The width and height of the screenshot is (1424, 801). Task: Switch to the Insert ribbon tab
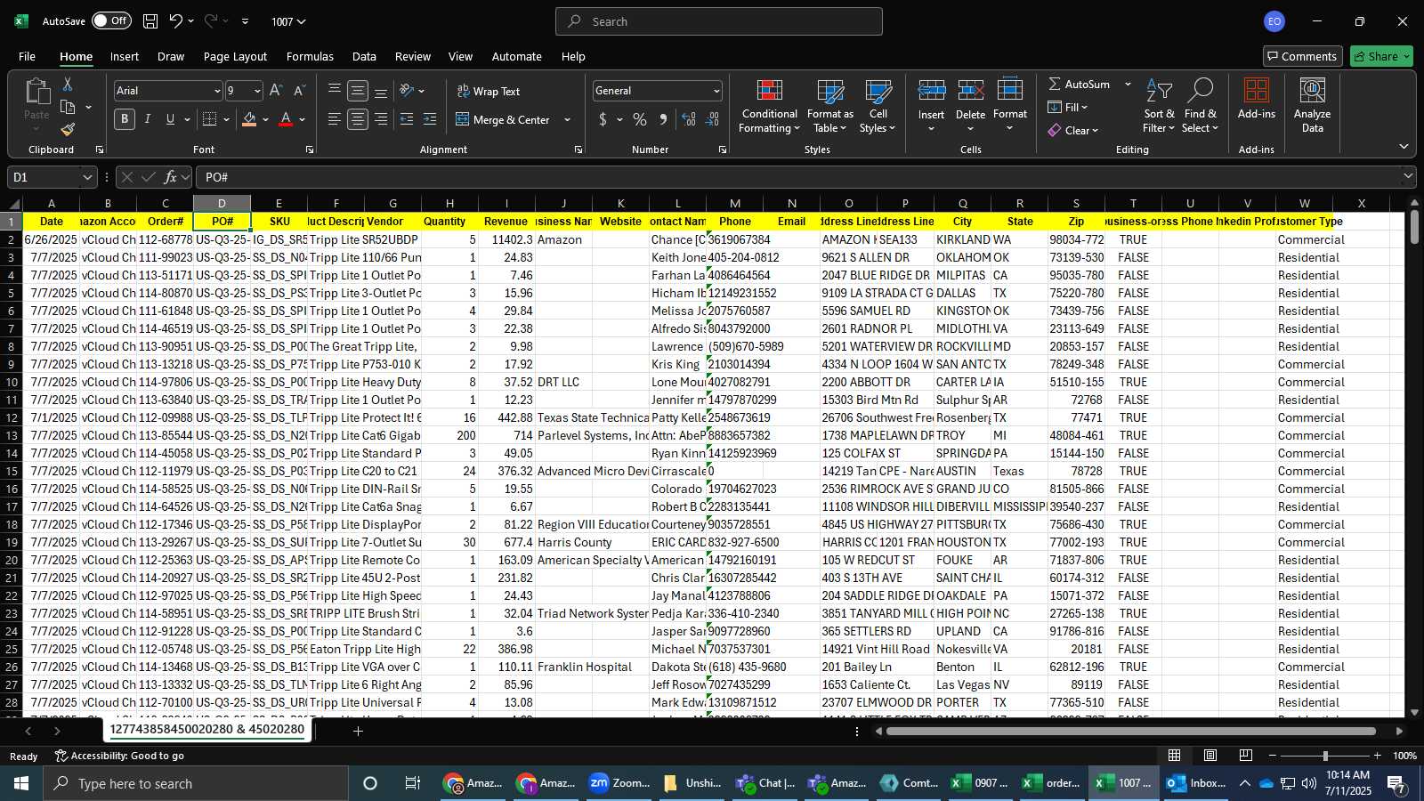pos(125,56)
